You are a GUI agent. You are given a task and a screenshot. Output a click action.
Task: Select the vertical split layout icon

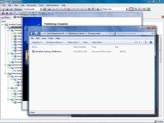click(139, 9)
